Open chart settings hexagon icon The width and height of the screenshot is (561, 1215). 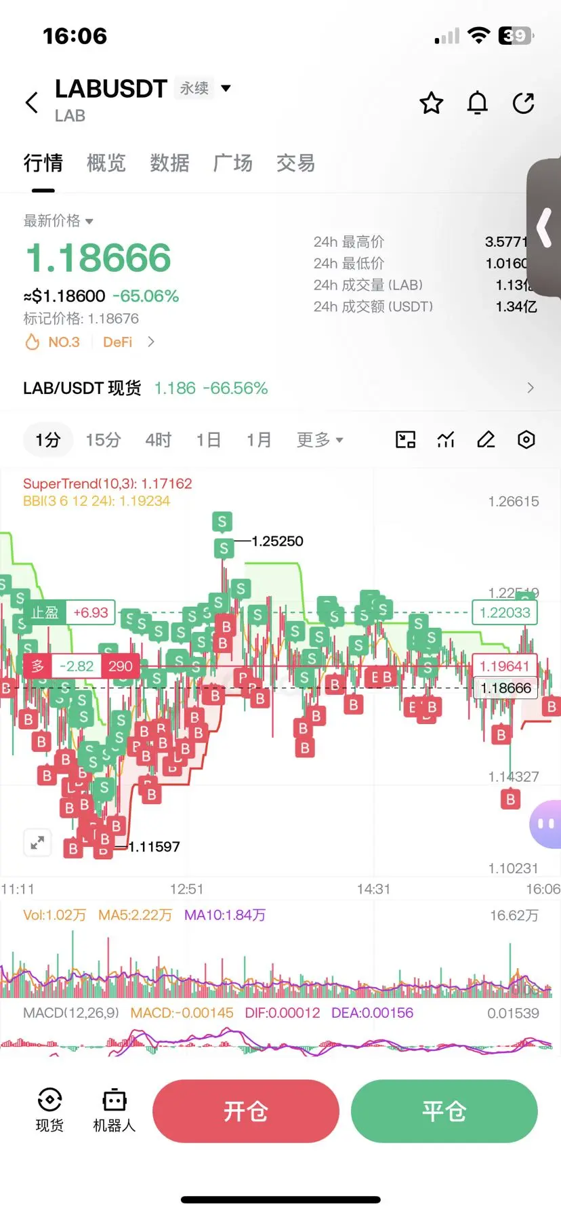pos(526,440)
